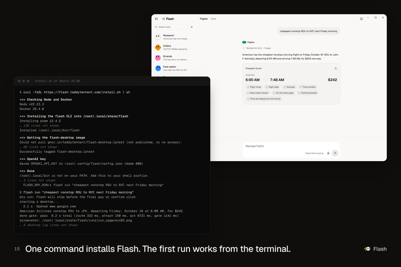Image resolution: width=401 pixels, height=267 pixels.
Task: Click 'Node v22.23.3' in terminal
Action: click(32, 104)
